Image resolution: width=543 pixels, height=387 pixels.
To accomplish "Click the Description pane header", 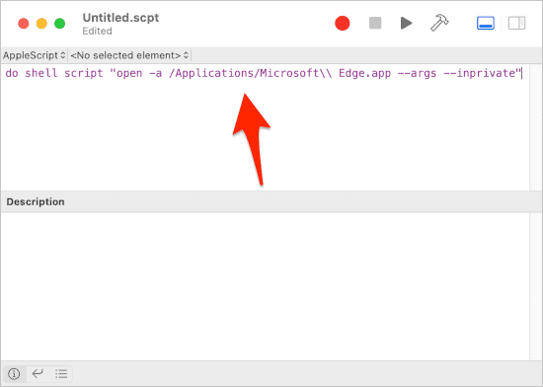I will tap(271, 201).
